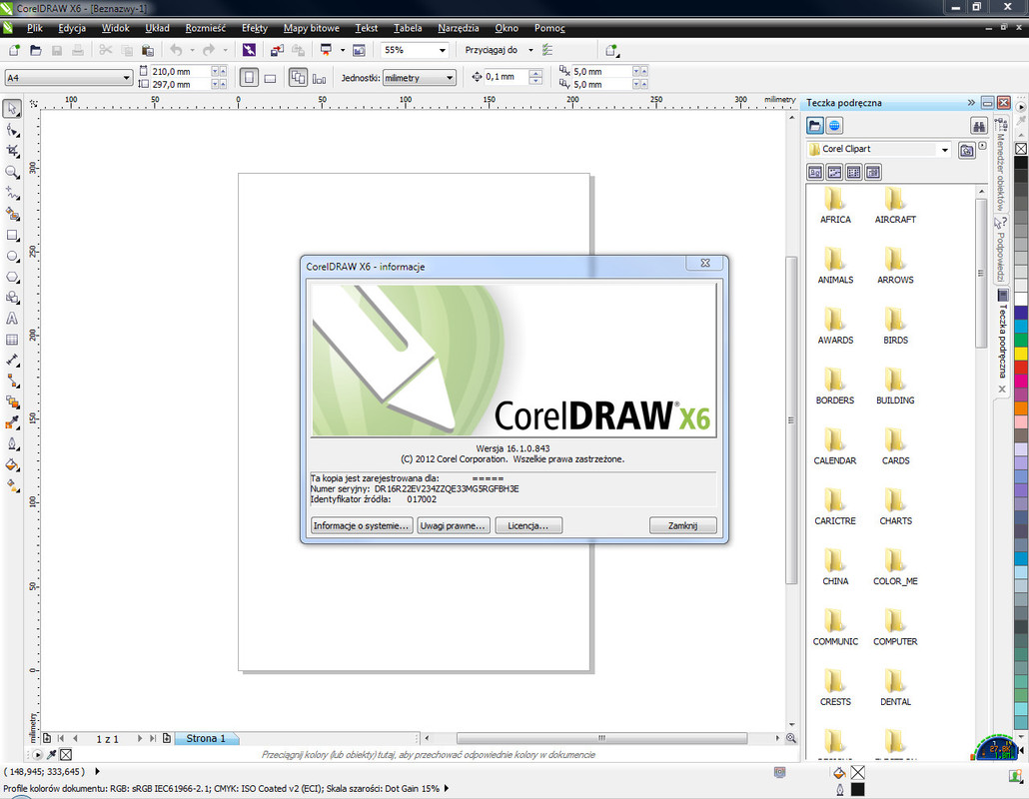Click the Zamknij button
The height and width of the screenshot is (799, 1029).
click(682, 525)
